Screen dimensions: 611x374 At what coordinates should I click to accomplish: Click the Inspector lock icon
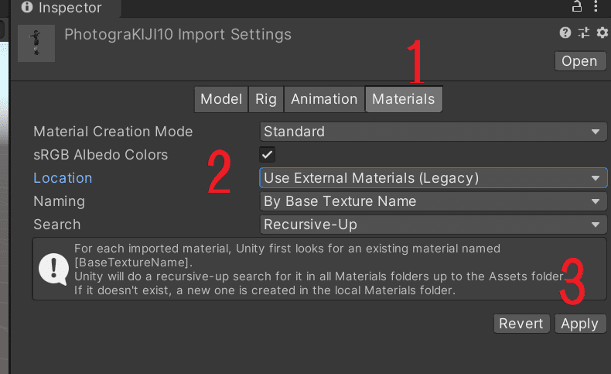coord(577,6)
